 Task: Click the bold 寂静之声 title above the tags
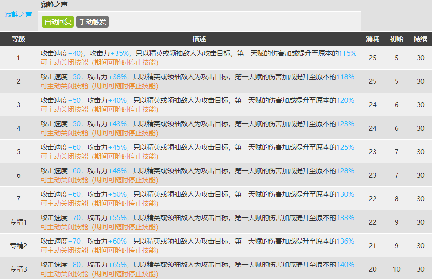[54, 5]
